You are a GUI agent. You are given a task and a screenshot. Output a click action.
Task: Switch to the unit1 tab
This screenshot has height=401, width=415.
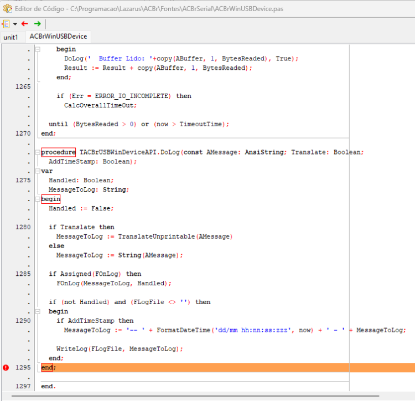tap(11, 37)
